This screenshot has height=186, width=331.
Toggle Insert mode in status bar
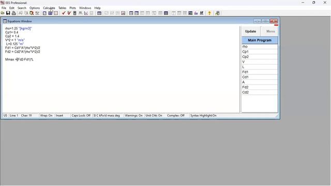[x=59, y=116]
